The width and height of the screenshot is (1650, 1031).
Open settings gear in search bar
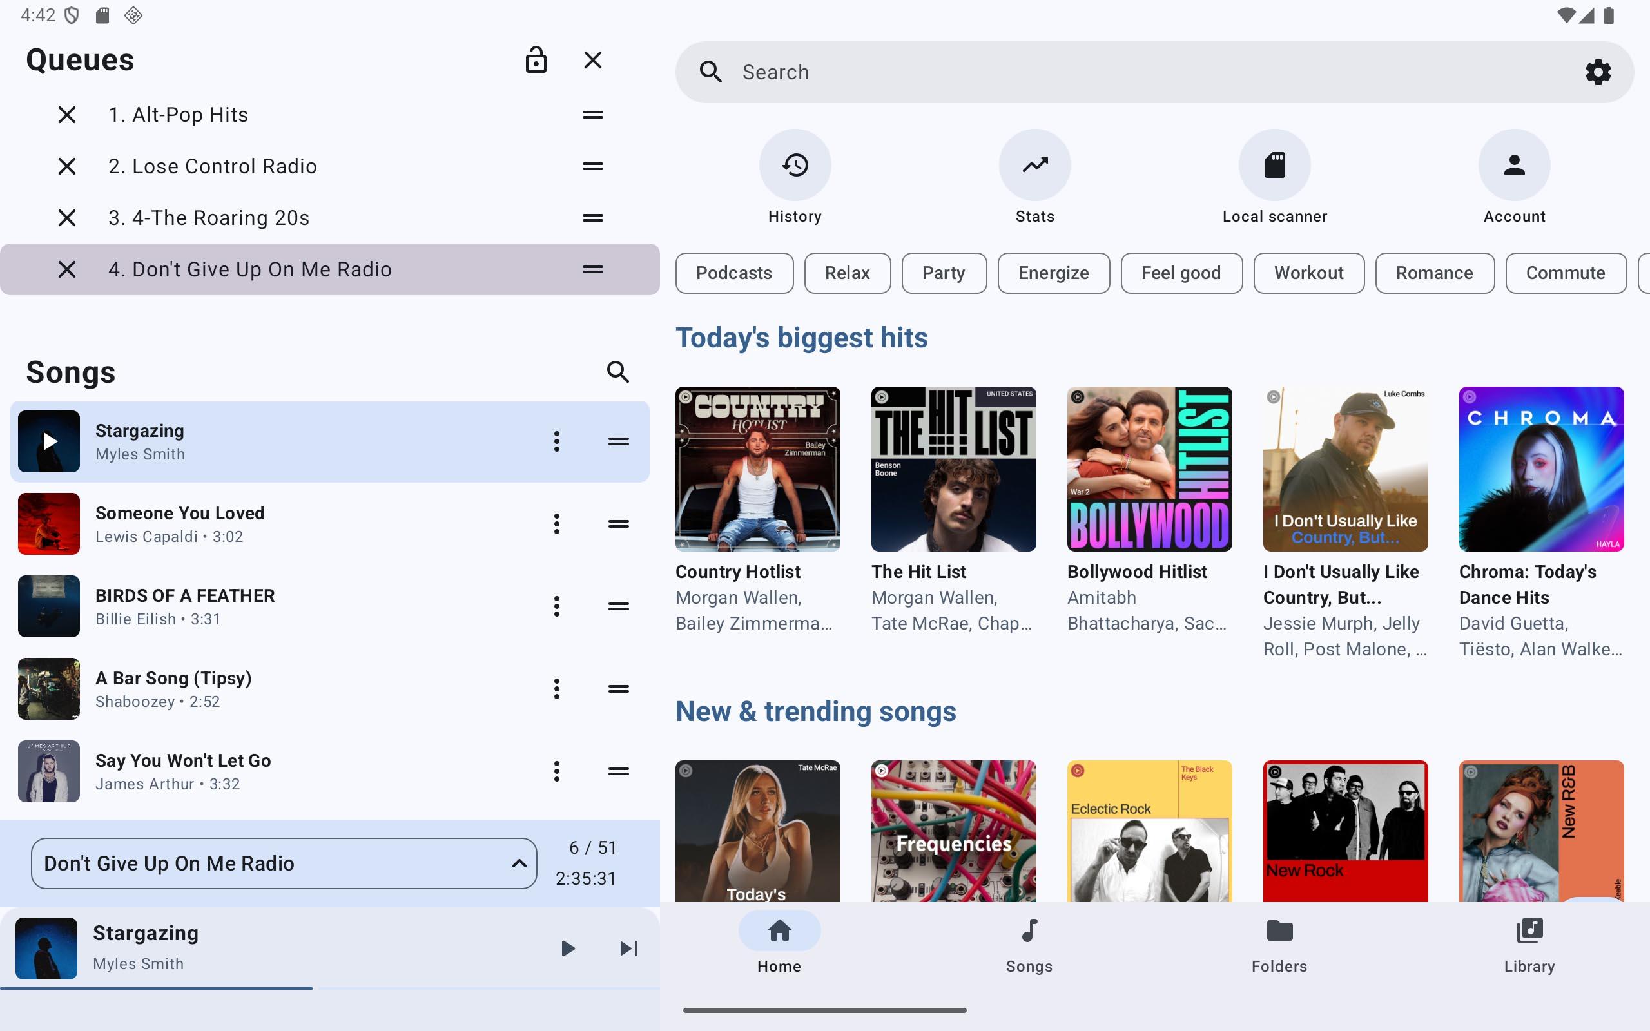pos(1598,72)
